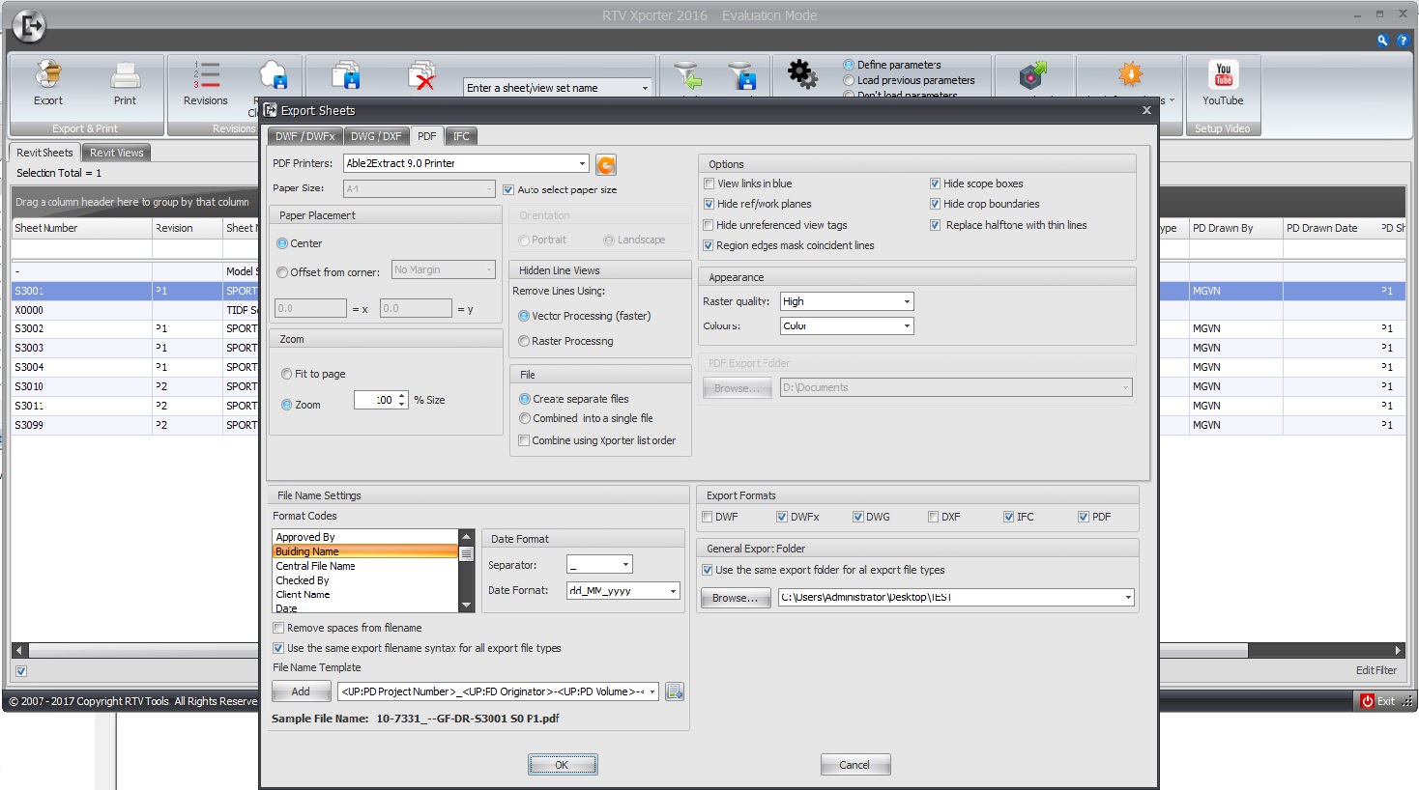Click the template edit icon beside File Name Template

(674, 691)
